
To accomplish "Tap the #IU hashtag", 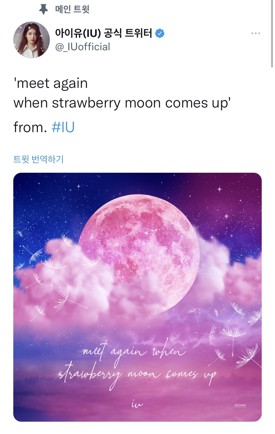I will point(63,127).
